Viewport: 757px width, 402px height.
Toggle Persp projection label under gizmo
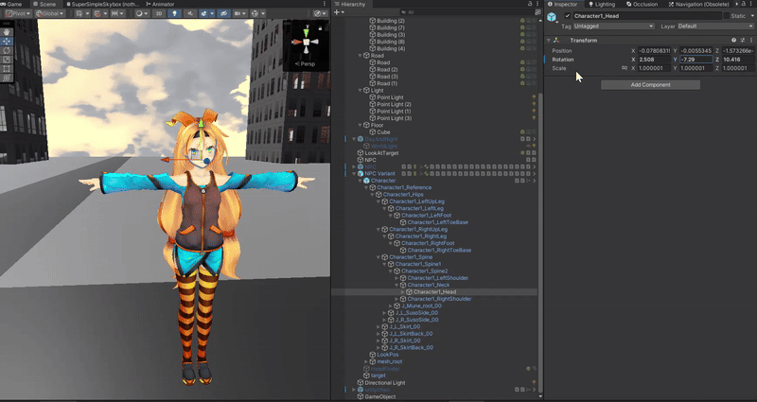click(x=305, y=63)
